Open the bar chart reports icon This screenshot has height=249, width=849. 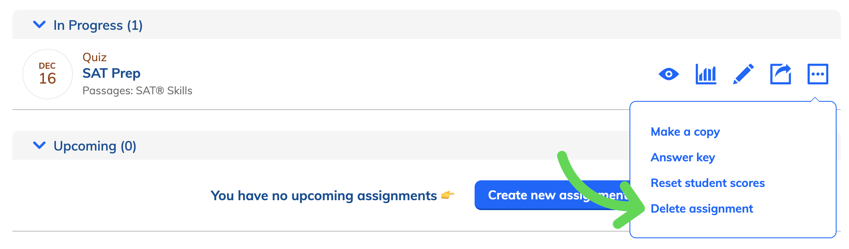coord(706,74)
